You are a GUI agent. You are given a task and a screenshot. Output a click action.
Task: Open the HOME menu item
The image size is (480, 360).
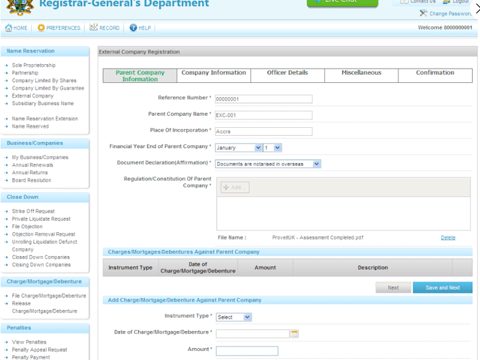tap(17, 28)
